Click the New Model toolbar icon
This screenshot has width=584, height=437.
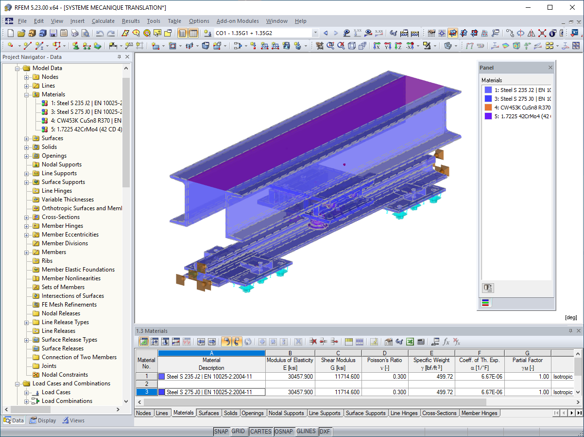(x=10, y=33)
